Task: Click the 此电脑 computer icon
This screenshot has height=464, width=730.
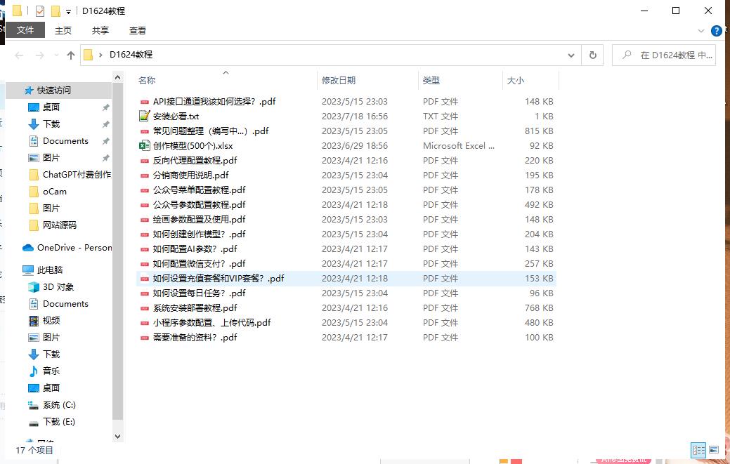Action: [x=28, y=270]
